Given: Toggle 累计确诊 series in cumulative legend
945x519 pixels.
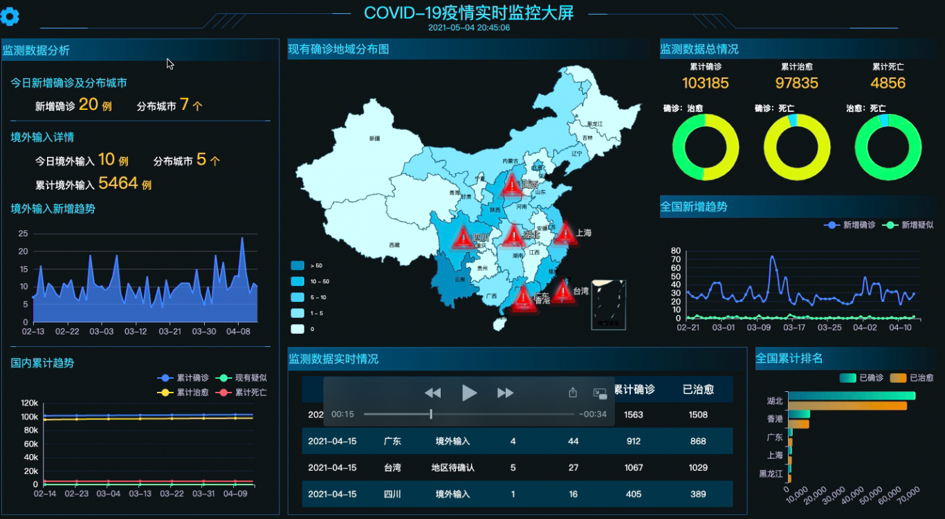Looking at the screenshot, I should pos(183,378).
